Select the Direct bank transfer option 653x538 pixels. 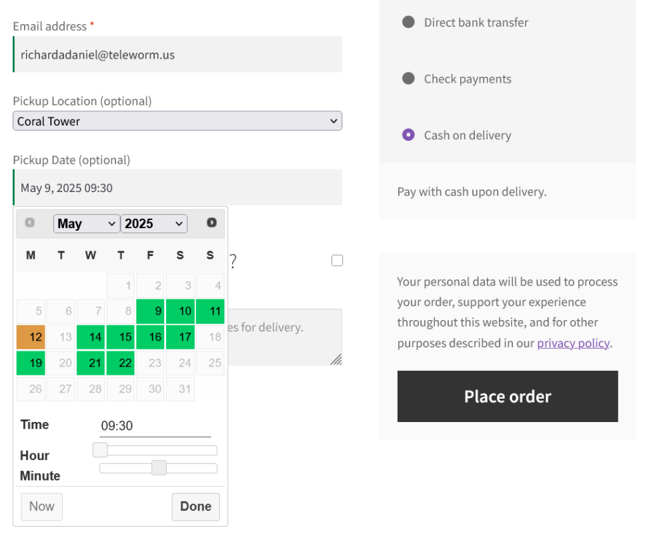[x=408, y=22]
